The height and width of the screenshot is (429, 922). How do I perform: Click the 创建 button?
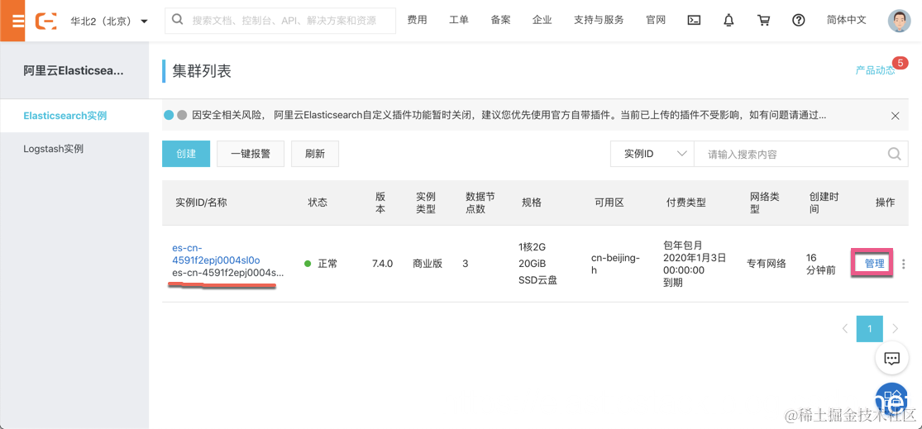click(x=186, y=154)
